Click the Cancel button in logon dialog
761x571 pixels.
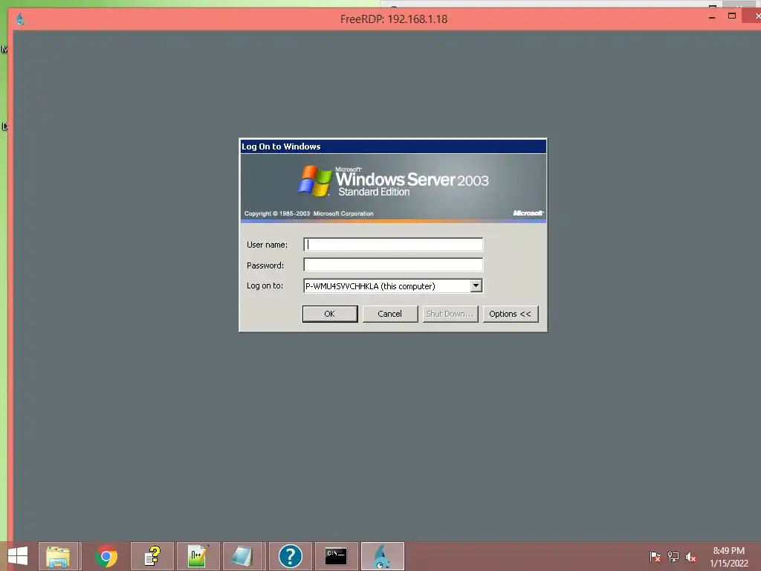(x=389, y=314)
